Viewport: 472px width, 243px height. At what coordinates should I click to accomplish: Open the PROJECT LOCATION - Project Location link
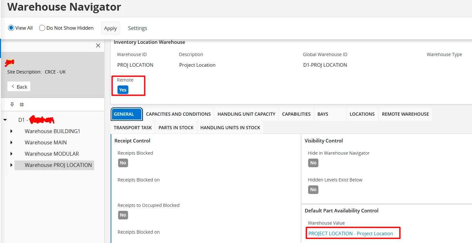pos(351,234)
